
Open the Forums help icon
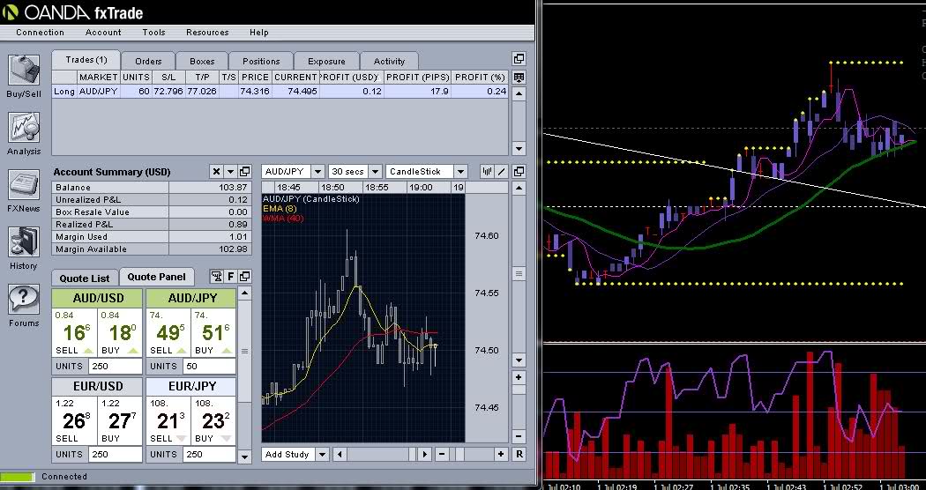tap(24, 305)
